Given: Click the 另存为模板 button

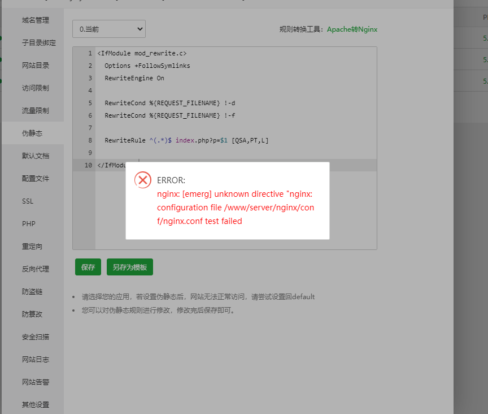Looking at the screenshot, I should click(129, 266).
